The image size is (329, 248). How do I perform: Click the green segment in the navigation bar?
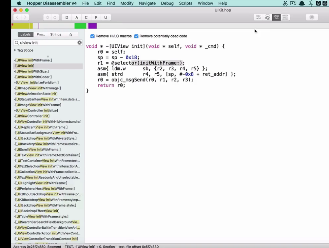click(x=80, y=26)
